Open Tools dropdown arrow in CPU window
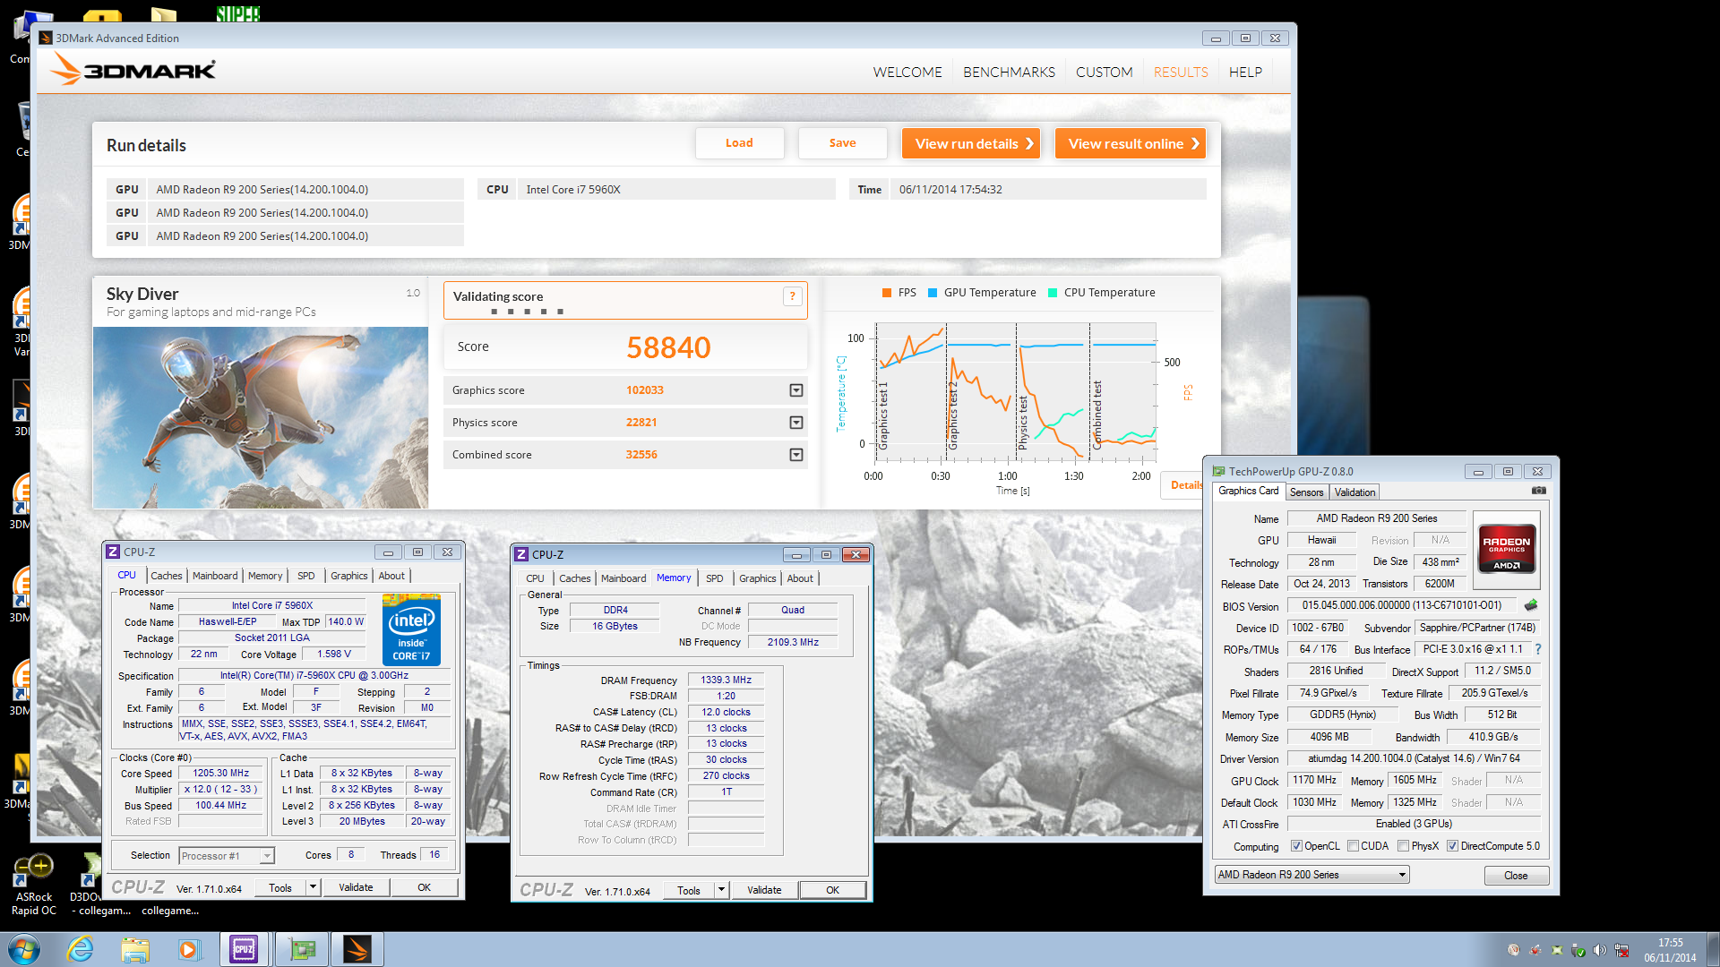Viewport: 1720px width, 967px height. tap(313, 887)
